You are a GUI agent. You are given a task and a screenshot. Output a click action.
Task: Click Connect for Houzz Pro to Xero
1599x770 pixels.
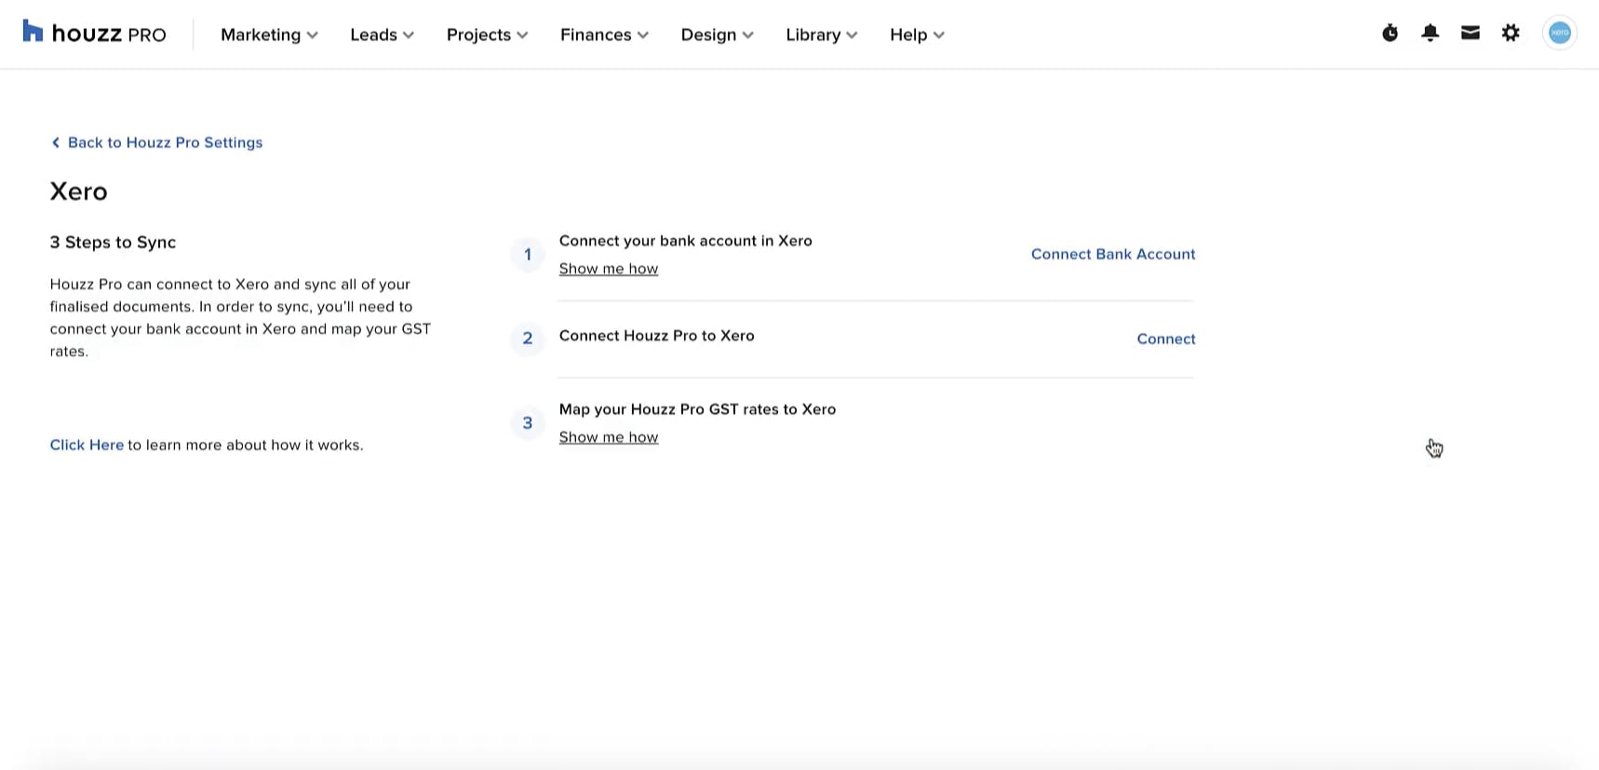pyautogui.click(x=1166, y=339)
